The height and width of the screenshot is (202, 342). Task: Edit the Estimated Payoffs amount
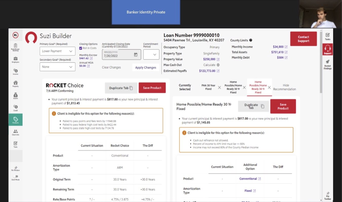(x=218, y=71)
